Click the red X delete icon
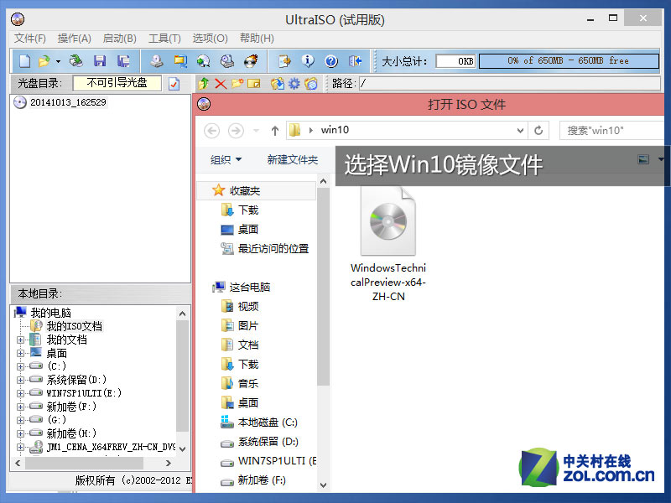 (x=221, y=83)
